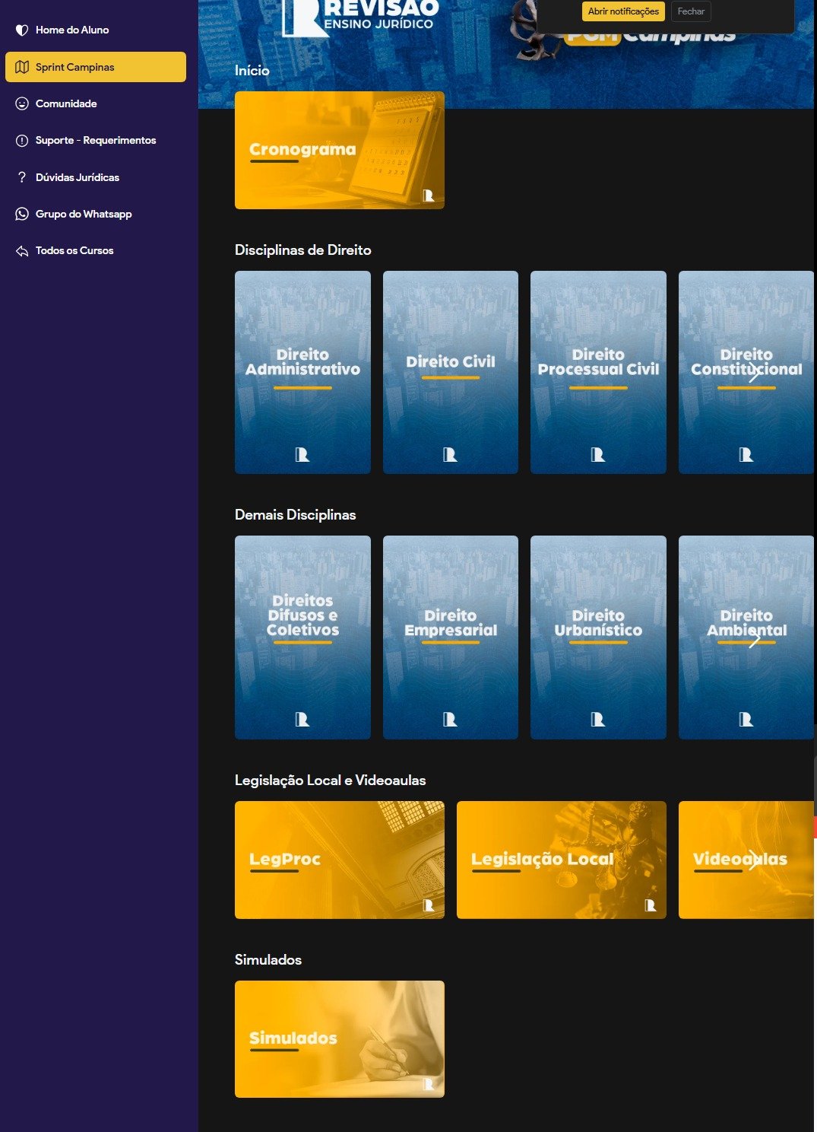Click the map icon beside Sprint Campinas
This screenshot has height=1132, width=817.
coord(22,67)
